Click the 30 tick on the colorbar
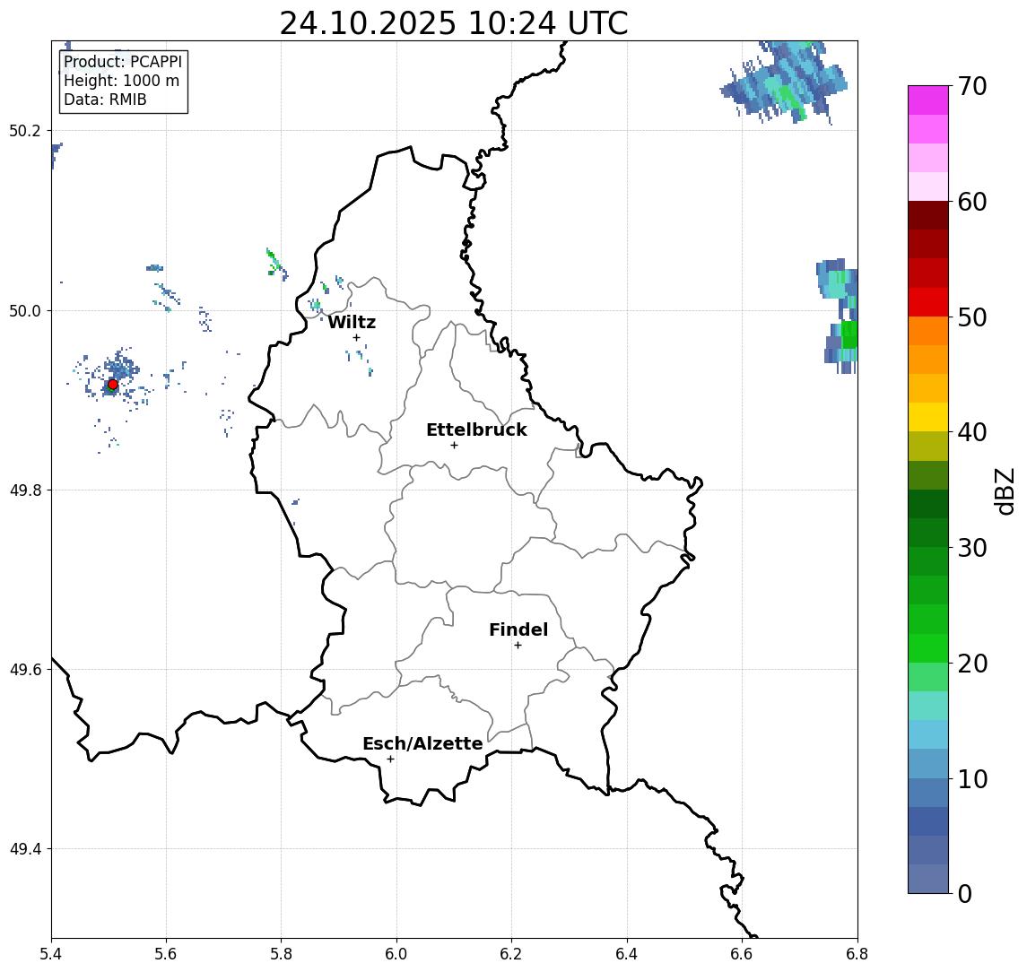The height and width of the screenshot is (972, 1027). [x=972, y=548]
